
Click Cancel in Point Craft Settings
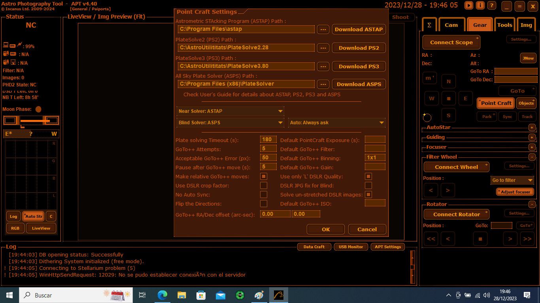(367, 229)
